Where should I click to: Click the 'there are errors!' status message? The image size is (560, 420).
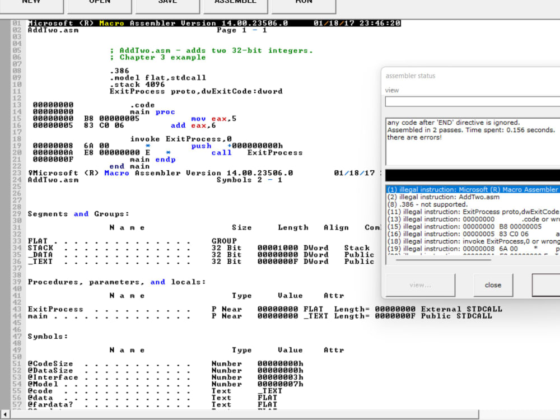pos(414,138)
